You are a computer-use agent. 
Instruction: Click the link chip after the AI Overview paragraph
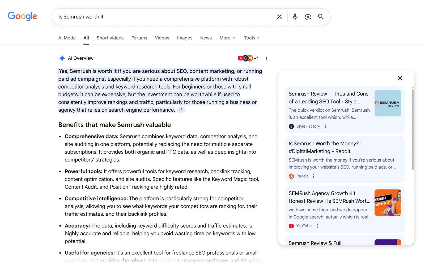(181, 110)
